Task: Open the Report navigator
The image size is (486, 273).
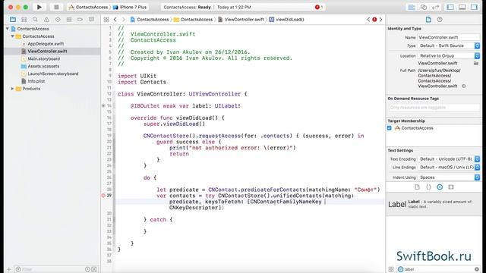Action: (x=91, y=20)
